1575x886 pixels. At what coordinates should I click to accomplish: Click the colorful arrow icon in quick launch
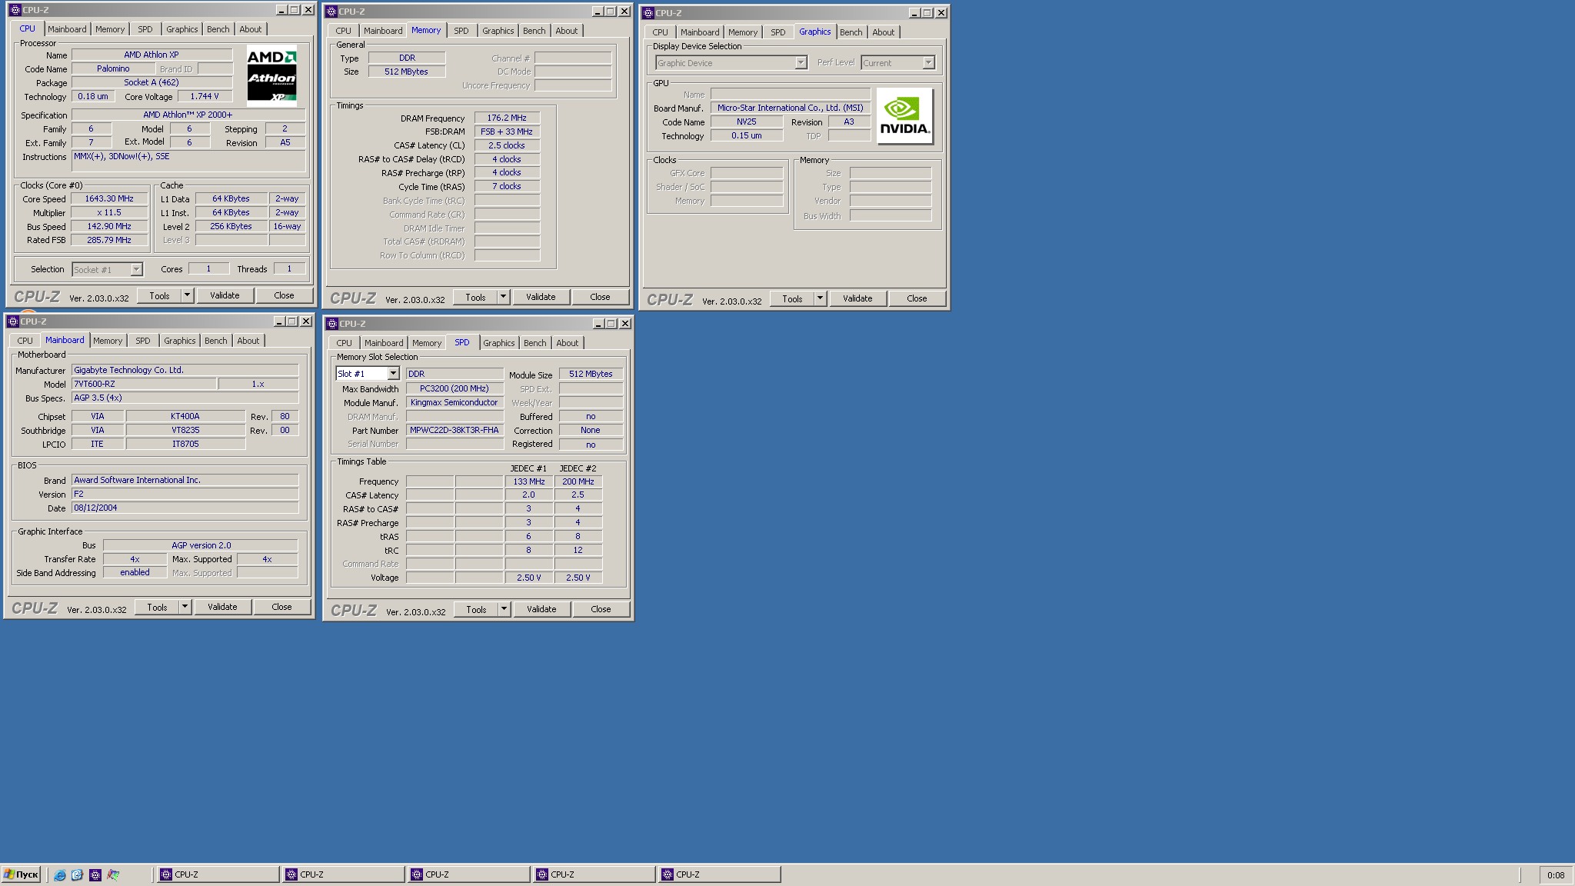pos(113,874)
